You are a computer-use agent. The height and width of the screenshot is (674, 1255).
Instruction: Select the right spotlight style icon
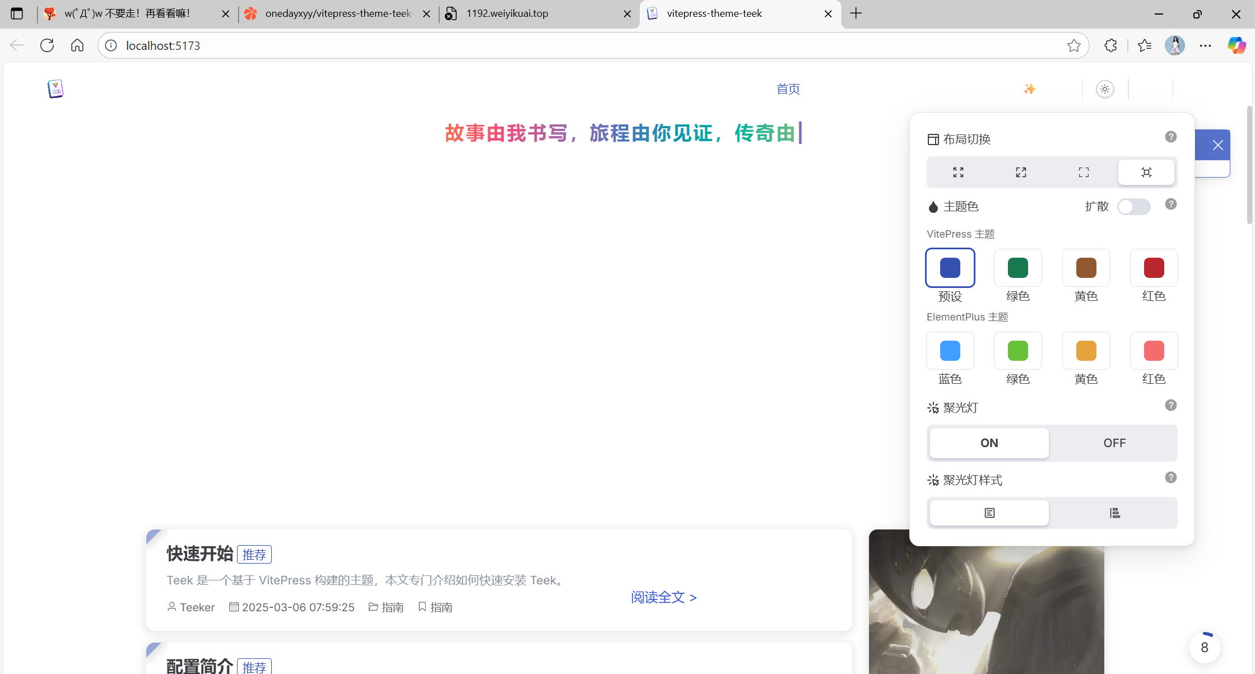(1114, 513)
